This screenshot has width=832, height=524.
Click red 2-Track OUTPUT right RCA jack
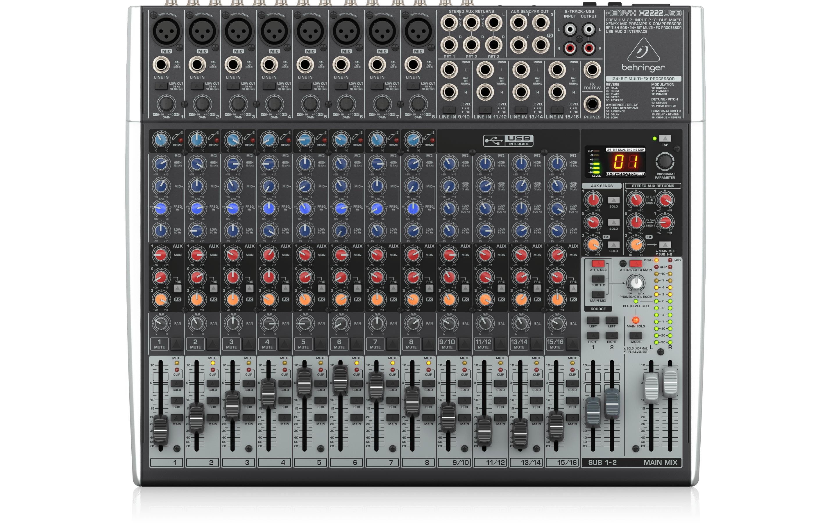(x=589, y=48)
